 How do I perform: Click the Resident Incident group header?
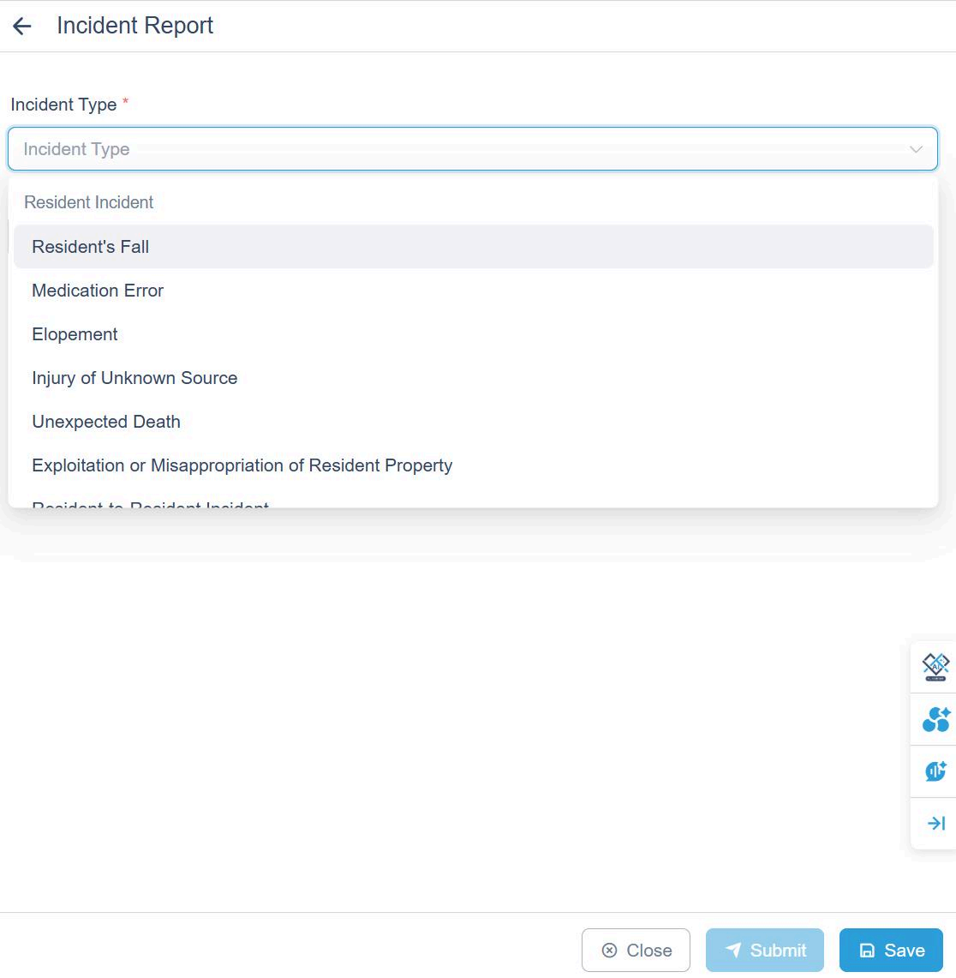pyautogui.click(x=89, y=202)
